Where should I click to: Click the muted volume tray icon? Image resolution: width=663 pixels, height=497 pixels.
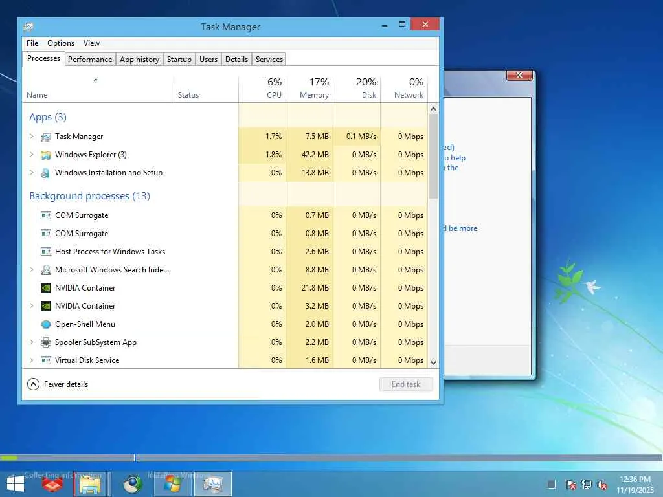(602, 485)
